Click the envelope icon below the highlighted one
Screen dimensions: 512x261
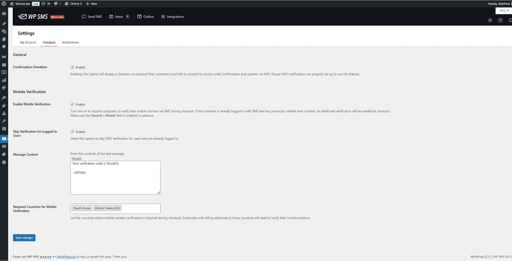coord(4,146)
